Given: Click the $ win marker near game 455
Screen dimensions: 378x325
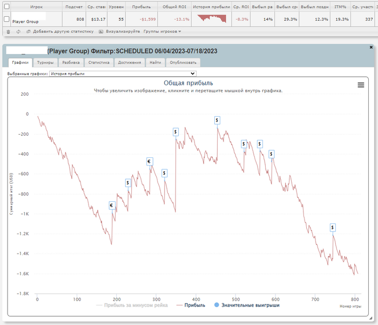Looking at the screenshot, I should click(x=217, y=120).
